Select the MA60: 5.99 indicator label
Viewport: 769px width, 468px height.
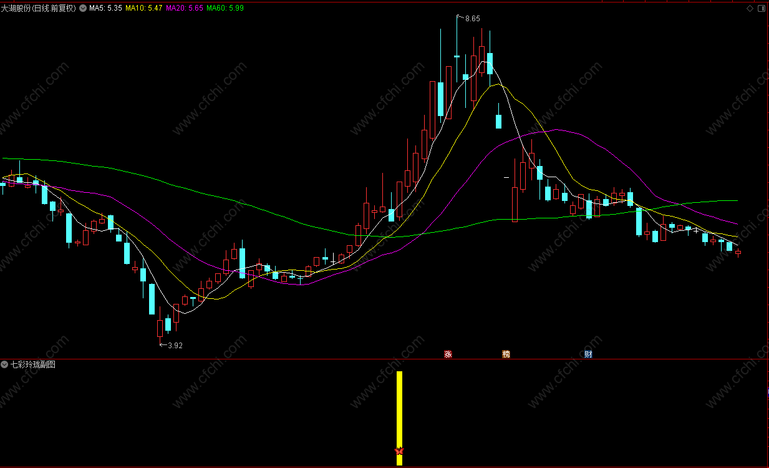(x=225, y=9)
